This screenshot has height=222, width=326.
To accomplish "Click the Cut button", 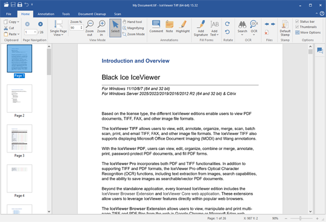I will point(9,28).
